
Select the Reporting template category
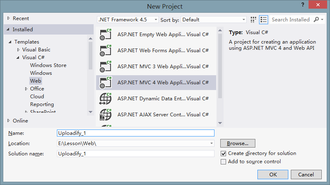[42, 104]
